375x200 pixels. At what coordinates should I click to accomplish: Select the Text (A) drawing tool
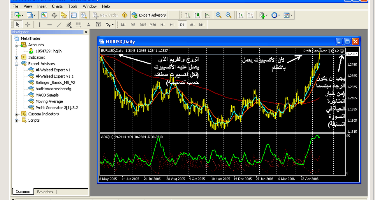point(89,25)
